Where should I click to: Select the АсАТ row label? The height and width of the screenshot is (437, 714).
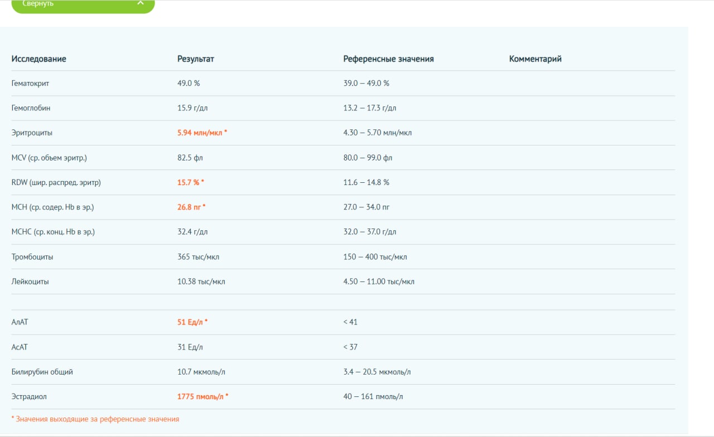[20, 347]
